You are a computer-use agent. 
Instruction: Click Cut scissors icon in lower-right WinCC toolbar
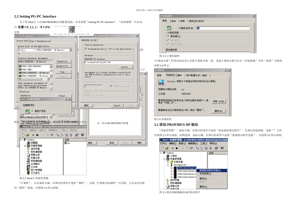(183, 148)
